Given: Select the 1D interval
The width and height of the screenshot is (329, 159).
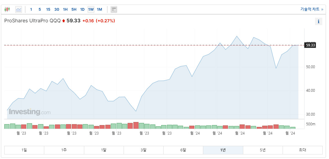Looking at the screenshot, I should (82, 9).
